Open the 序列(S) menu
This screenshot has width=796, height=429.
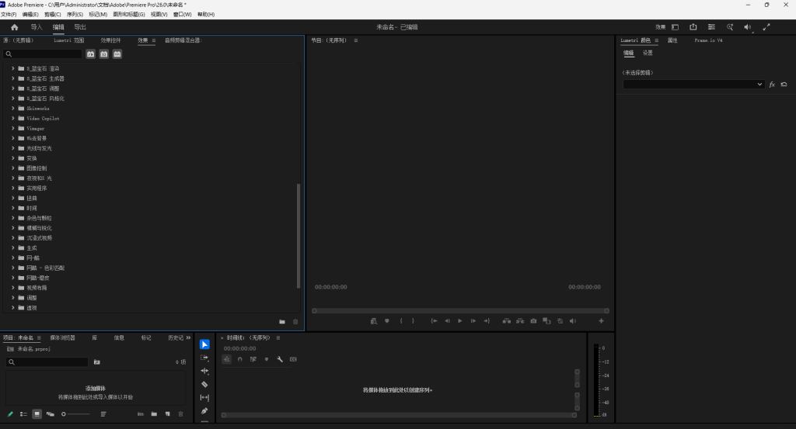[75, 14]
